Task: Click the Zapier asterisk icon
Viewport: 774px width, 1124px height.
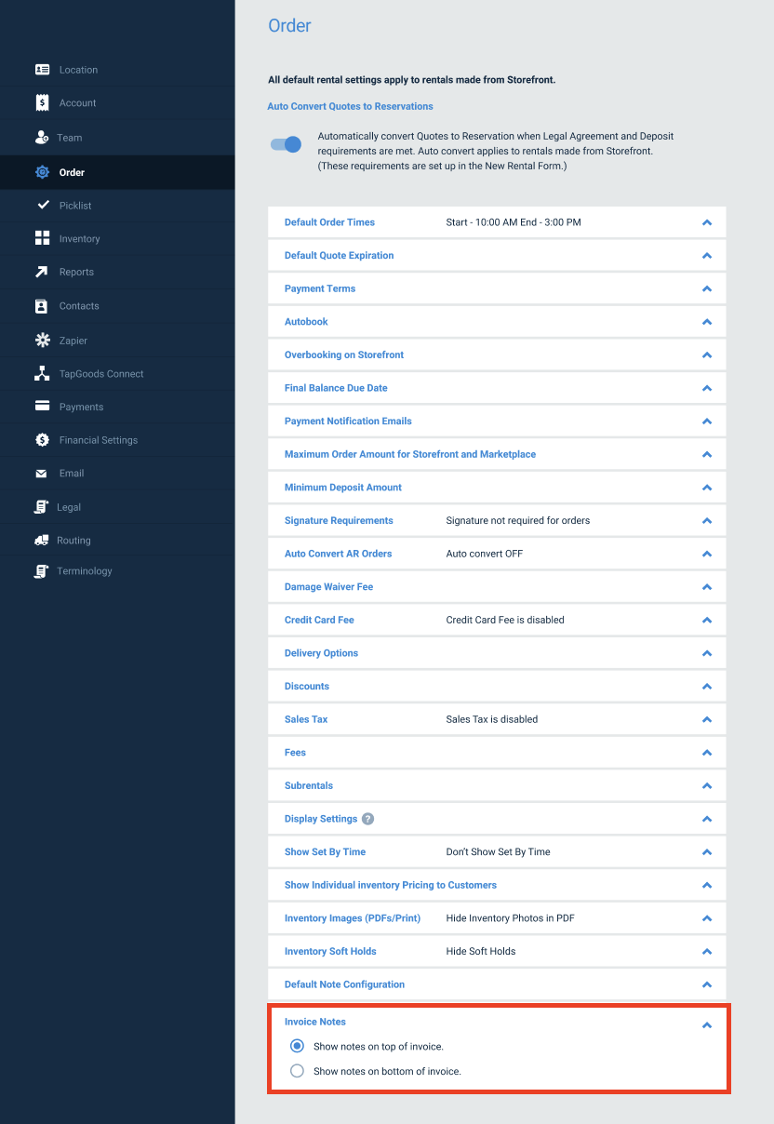Action: click(42, 341)
